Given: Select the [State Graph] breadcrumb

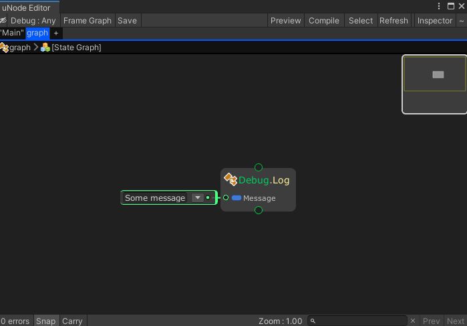Looking at the screenshot, I should 76,48.
